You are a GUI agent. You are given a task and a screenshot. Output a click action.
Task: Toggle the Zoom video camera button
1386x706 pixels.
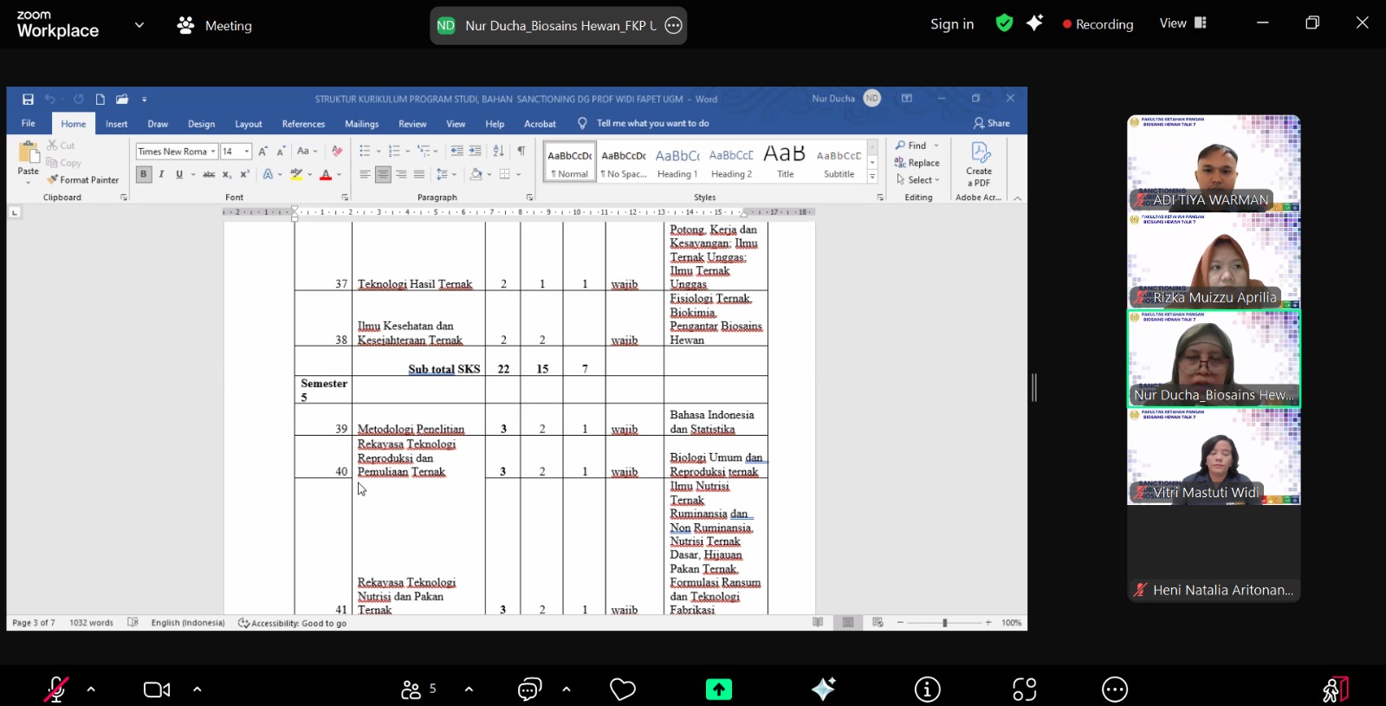157,690
